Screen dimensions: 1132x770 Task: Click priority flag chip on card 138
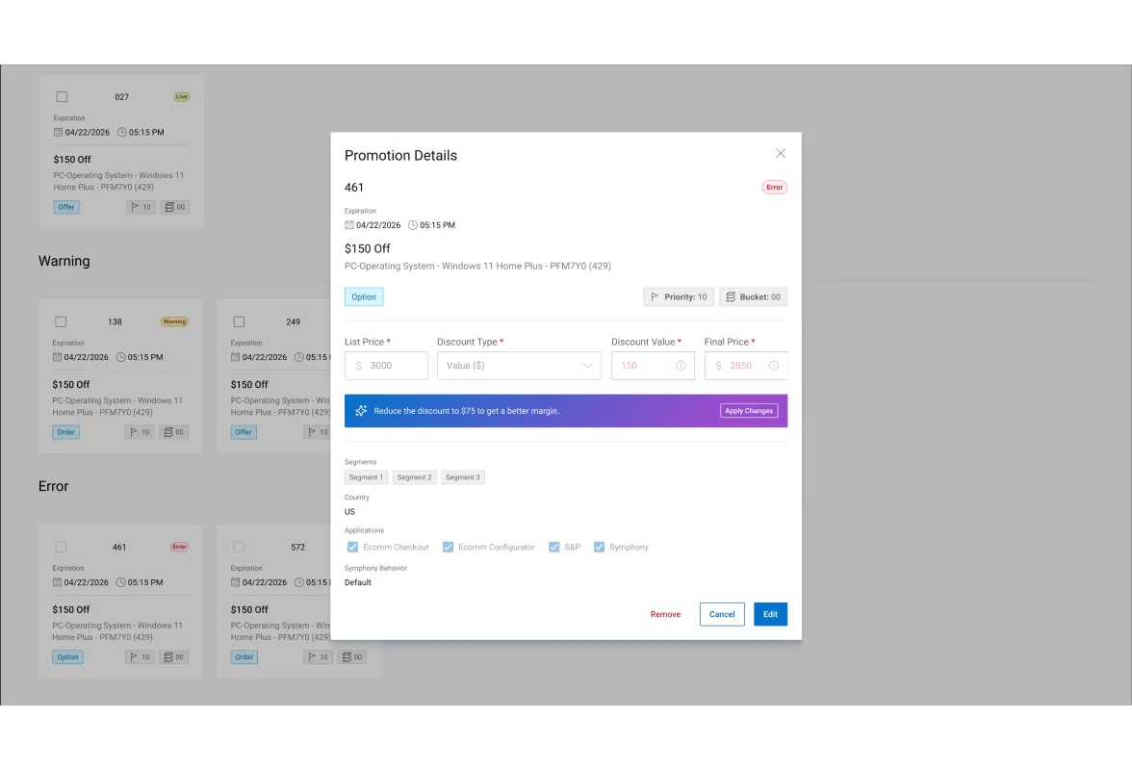click(x=140, y=432)
